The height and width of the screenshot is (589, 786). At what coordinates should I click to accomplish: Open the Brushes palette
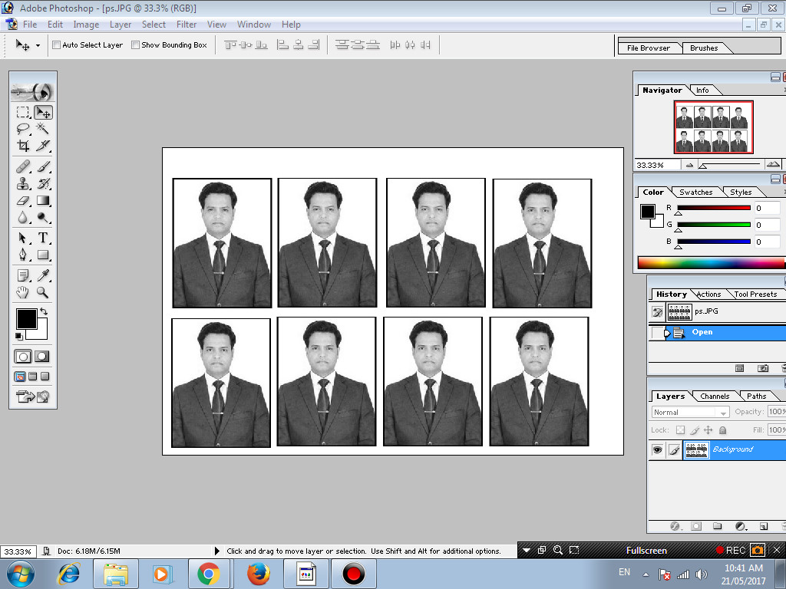coord(703,47)
